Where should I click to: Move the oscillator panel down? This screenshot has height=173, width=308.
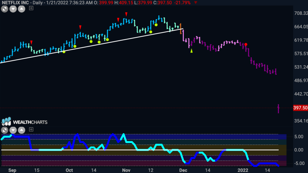[x=13, y=130]
